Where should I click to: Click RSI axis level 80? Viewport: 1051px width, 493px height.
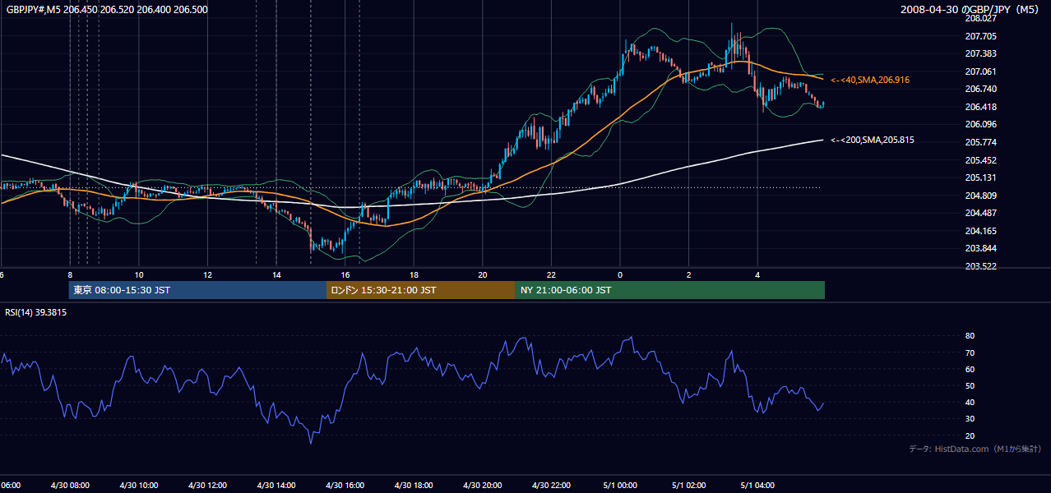coord(970,336)
